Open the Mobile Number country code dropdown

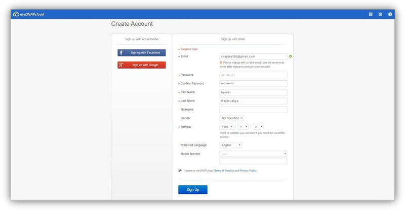[x=253, y=153]
